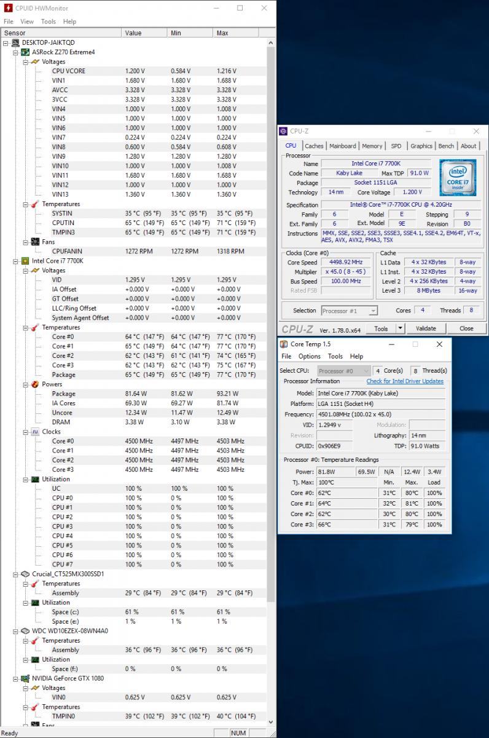Collapse the CPU Clocks section
The height and width of the screenshot is (738, 489).
coord(25,432)
